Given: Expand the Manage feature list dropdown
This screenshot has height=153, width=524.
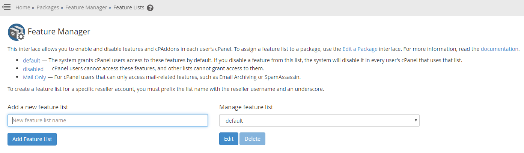Looking at the screenshot, I should [319, 120].
